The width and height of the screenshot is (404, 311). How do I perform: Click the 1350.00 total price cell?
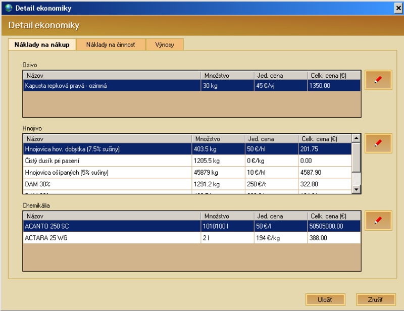pos(334,85)
